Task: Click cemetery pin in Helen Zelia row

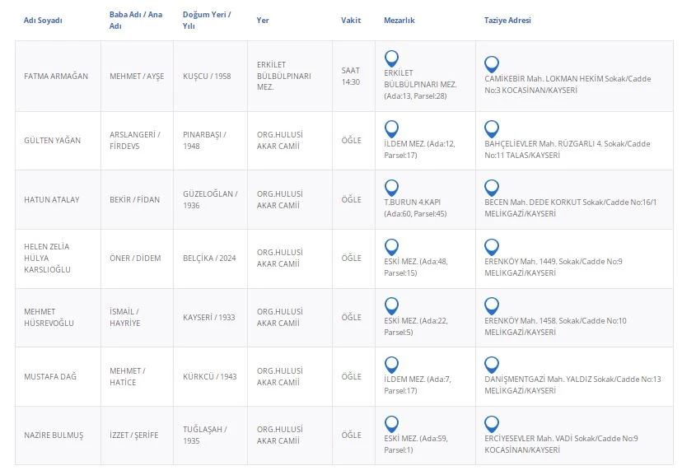Action: click(391, 247)
